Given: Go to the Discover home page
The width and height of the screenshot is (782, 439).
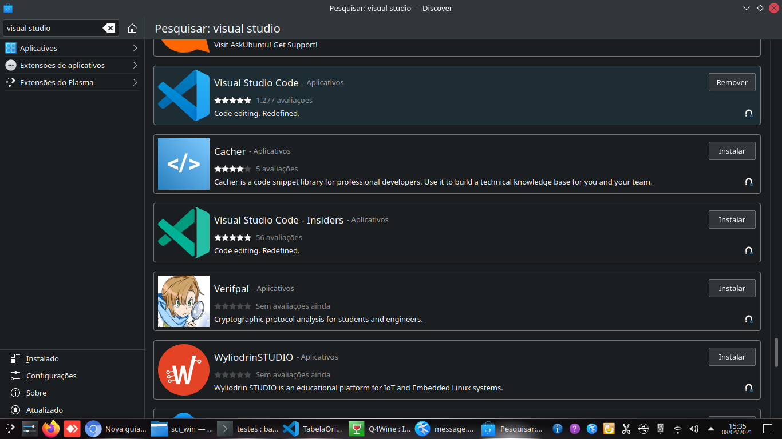Looking at the screenshot, I should click(132, 28).
